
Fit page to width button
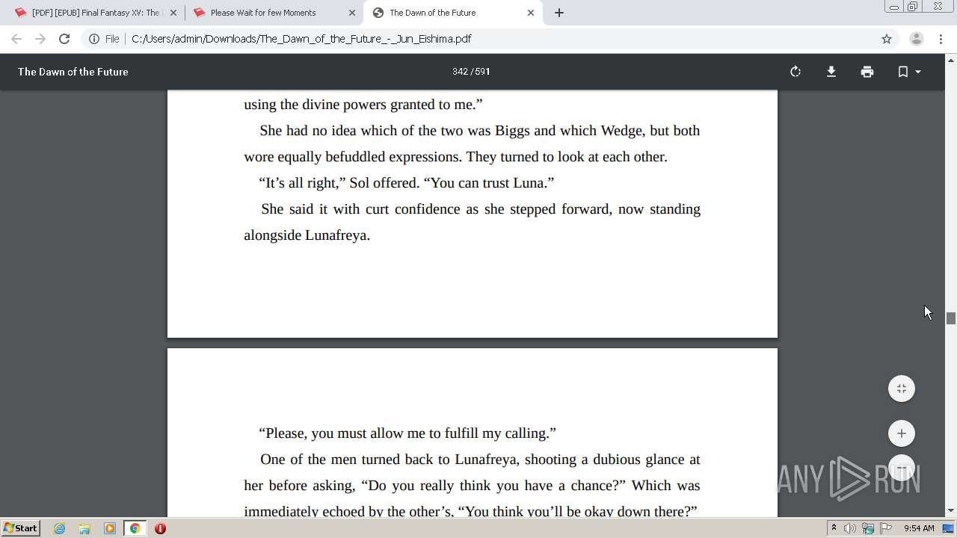click(902, 389)
